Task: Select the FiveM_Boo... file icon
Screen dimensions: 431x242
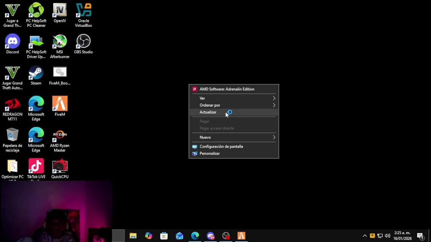Action: (x=60, y=75)
